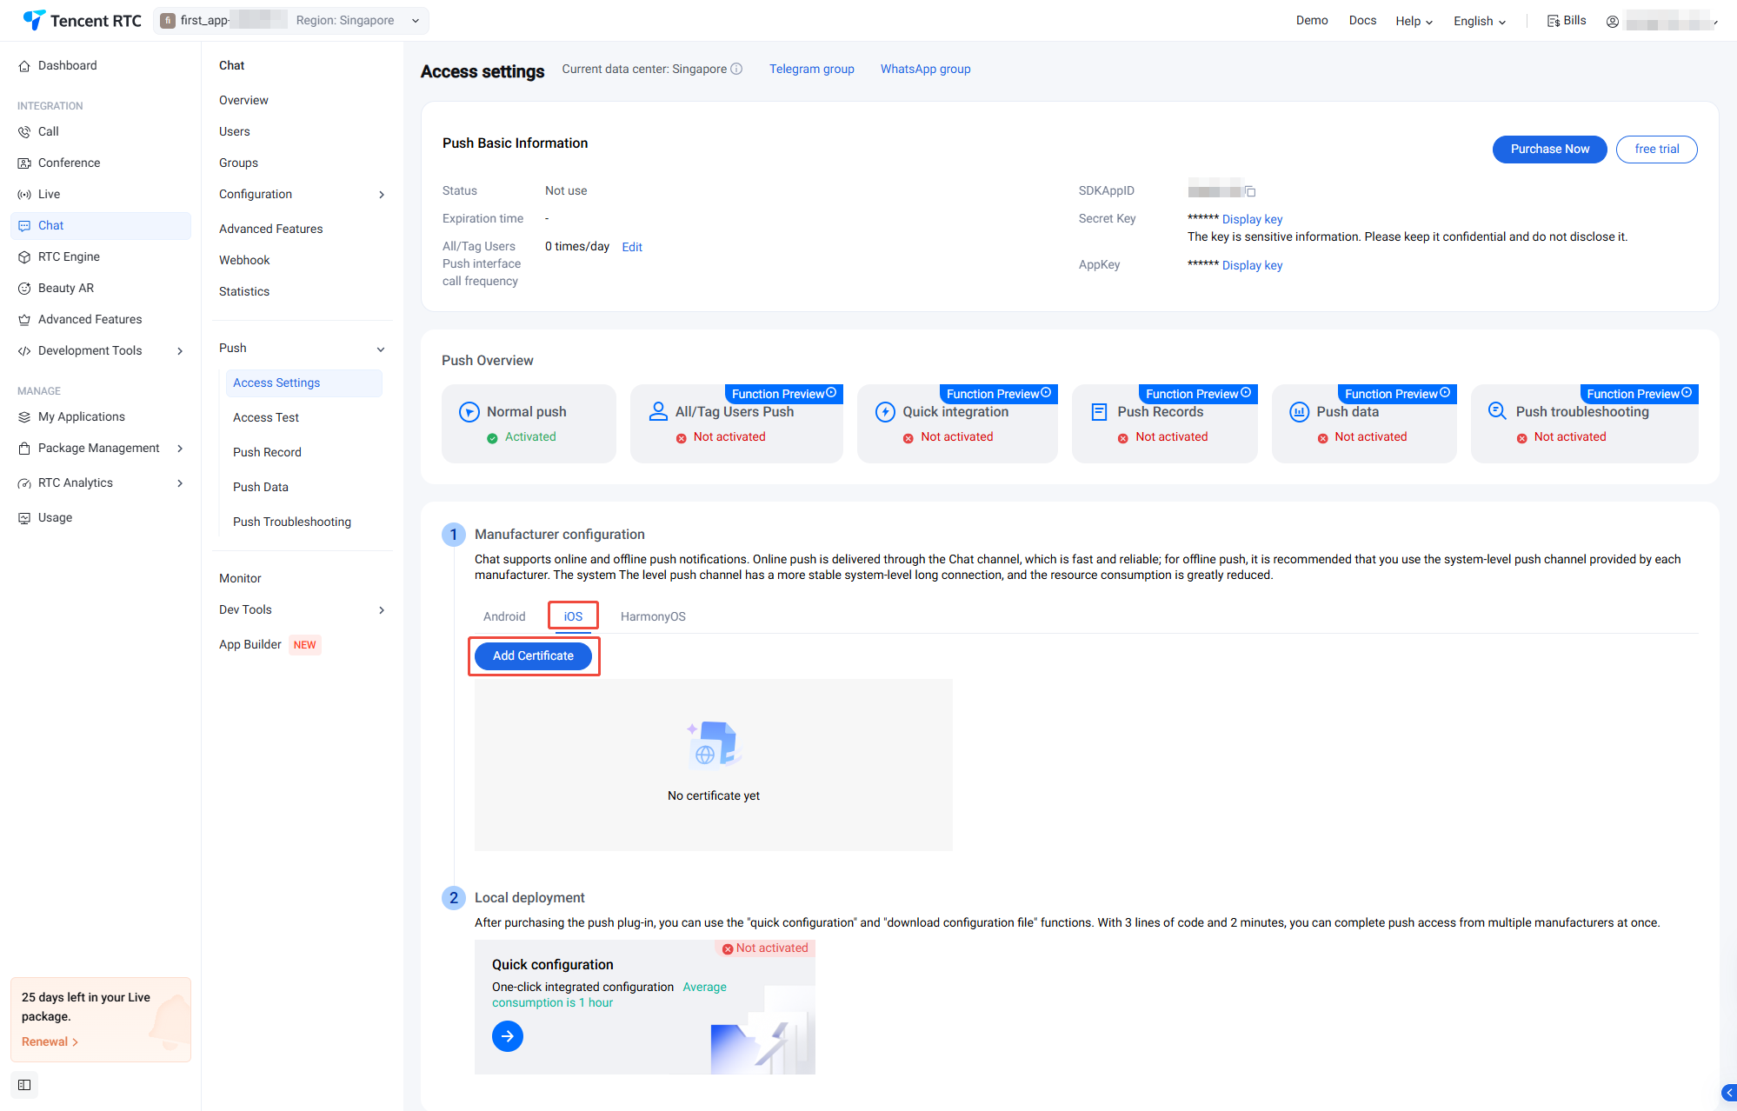Collapse sidebar using bottom-left panel icon
Screen dimensions: 1737x1111
pos(24,1085)
